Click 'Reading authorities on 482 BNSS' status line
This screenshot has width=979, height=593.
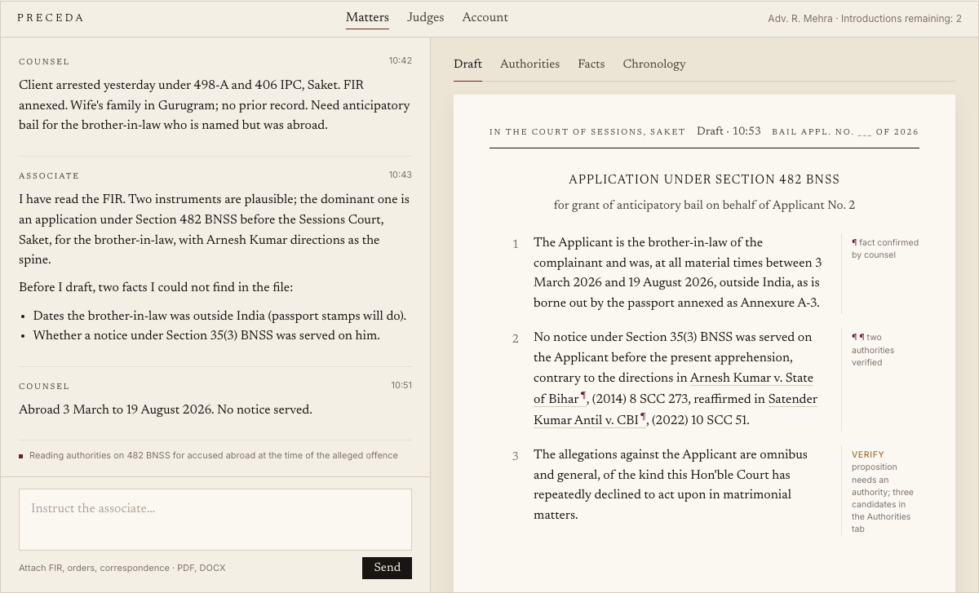click(214, 456)
